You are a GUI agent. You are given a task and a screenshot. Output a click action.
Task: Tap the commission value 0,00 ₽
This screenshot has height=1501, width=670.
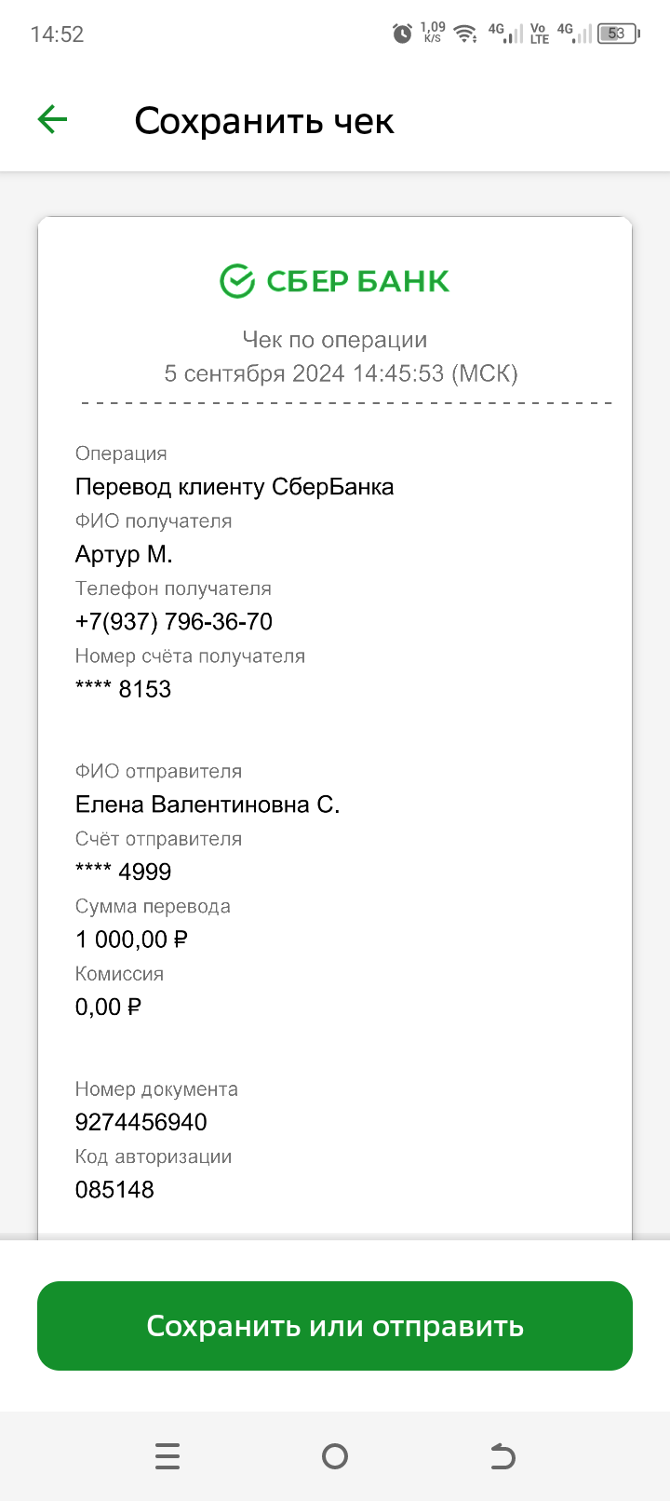[x=108, y=1007]
